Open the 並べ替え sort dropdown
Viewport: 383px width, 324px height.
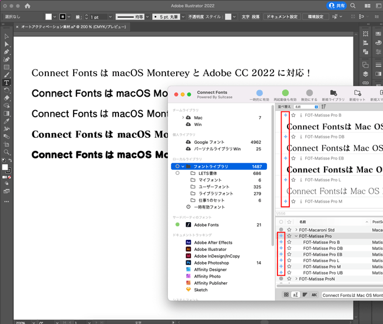(306, 107)
